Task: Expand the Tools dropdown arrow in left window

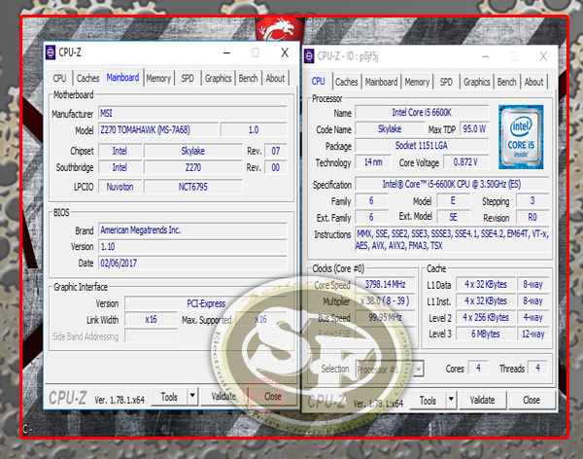Action: pos(192,397)
